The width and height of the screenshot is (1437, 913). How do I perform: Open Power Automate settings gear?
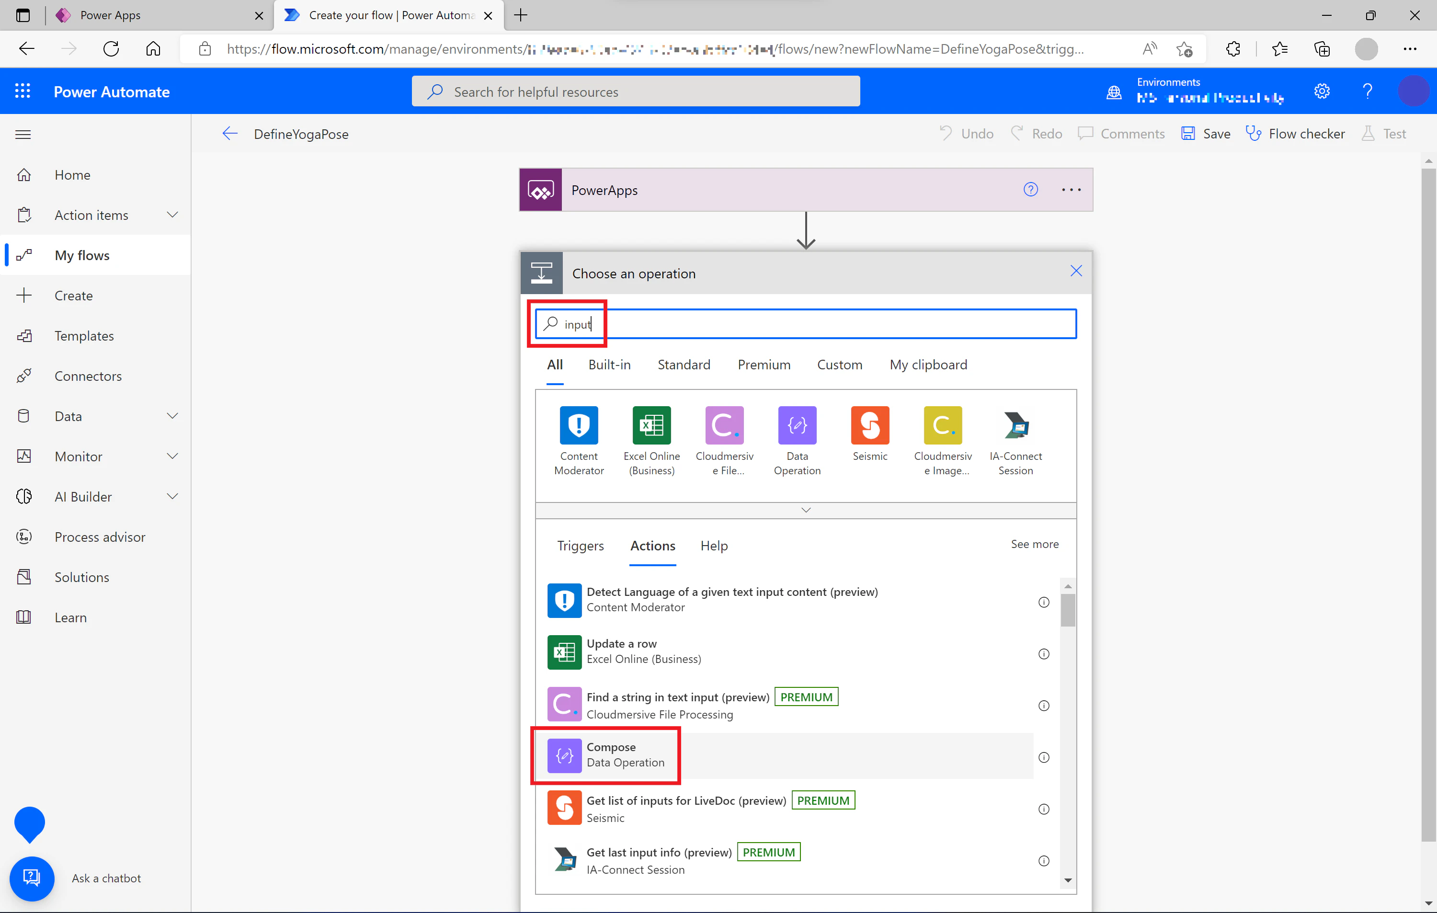point(1322,91)
